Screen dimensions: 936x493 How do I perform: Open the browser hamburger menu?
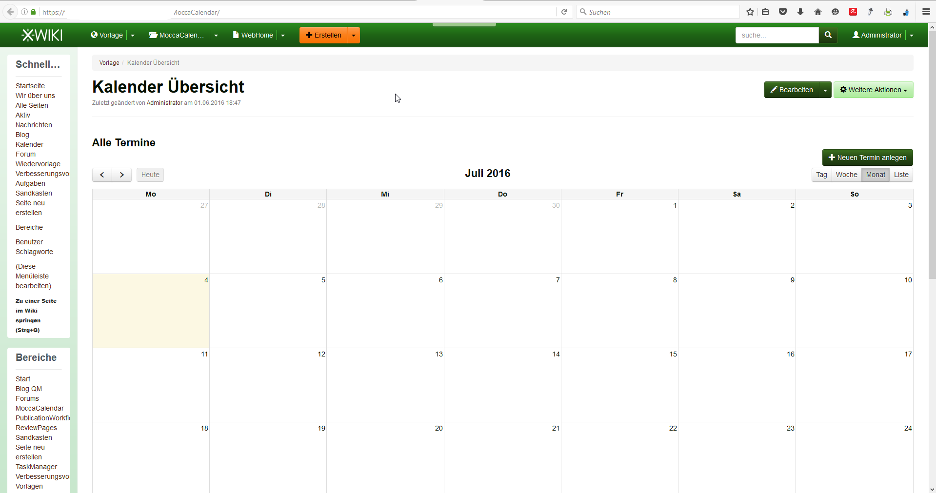(x=926, y=12)
